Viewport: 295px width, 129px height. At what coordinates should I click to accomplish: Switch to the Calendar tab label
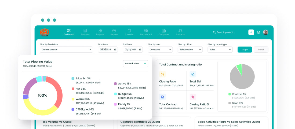[129, 34]
